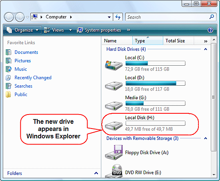Click the Forward navigation arrow button
This screenshot has width=220, height=181.
pos(20,17)
